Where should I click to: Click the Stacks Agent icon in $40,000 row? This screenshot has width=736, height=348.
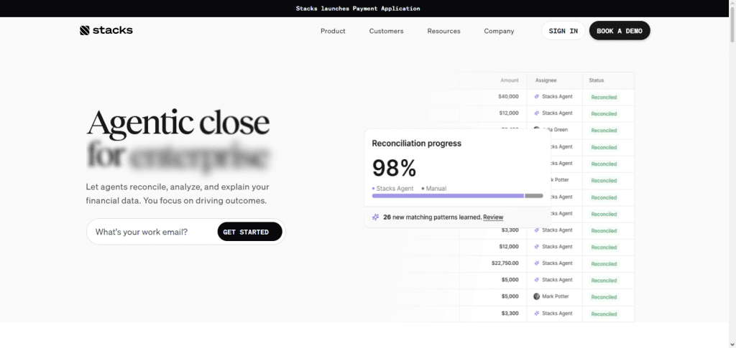pos(537,96)
